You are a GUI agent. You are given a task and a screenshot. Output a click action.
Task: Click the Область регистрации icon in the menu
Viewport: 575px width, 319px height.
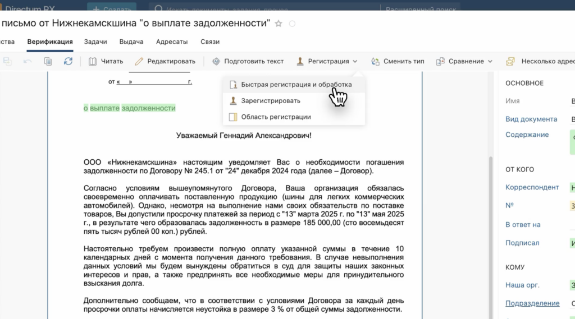coord(233,117)
